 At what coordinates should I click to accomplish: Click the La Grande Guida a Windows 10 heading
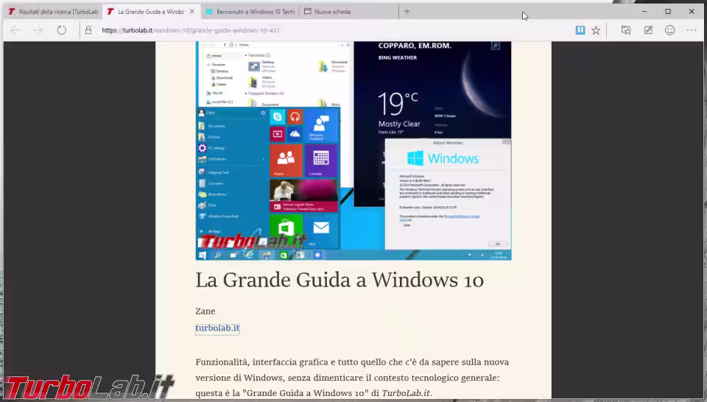340,280
